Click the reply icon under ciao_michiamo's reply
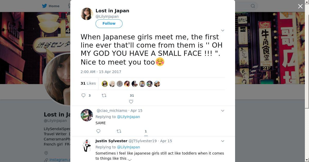The height and width of the screenshot is (162, 309). [x=98, y=131]
